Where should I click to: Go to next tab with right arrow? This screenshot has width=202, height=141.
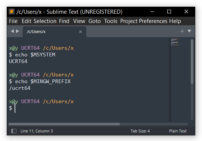(x=18, y=31)
